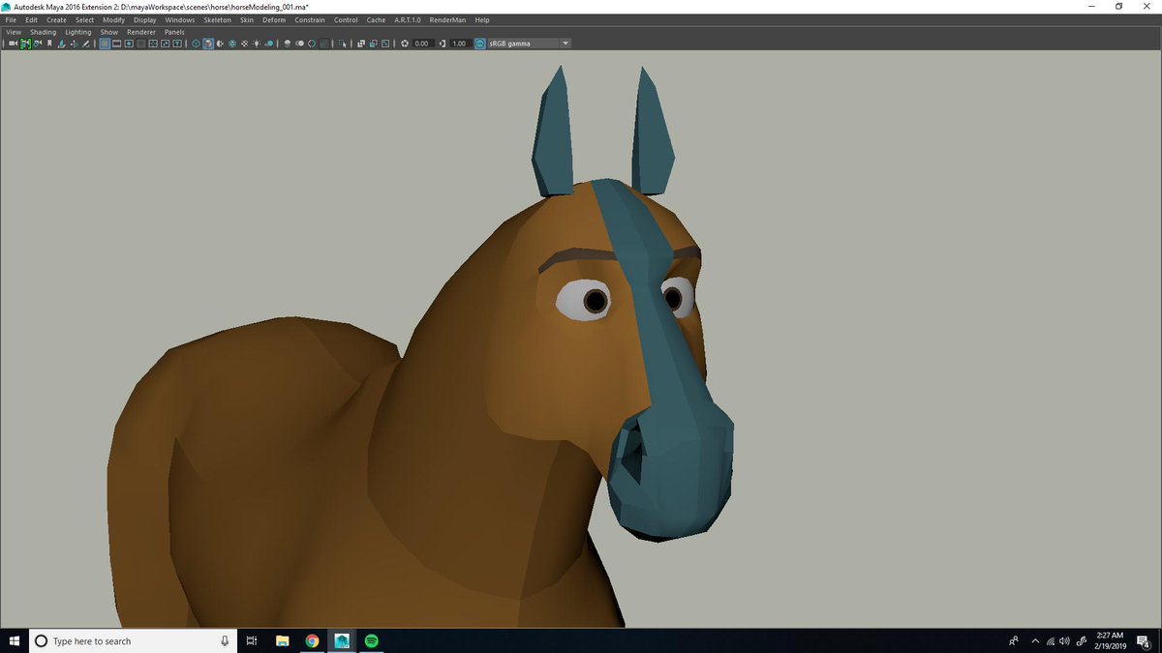Toggle Multisample Anti-aliasing icon
This screenshot has height=653, width=1162.
[x=312, y=44]
